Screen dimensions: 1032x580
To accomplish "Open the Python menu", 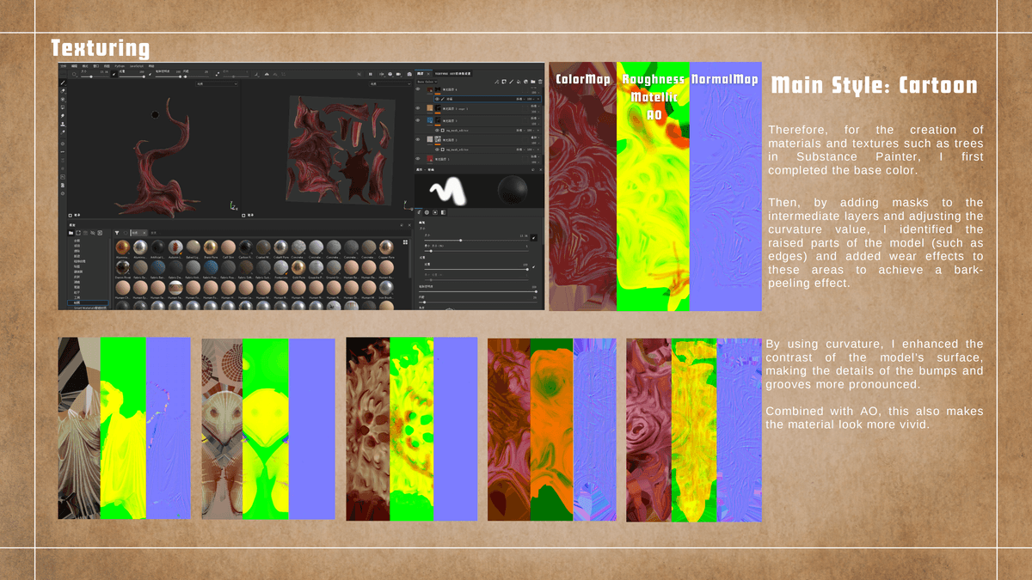I will (120, 66).
